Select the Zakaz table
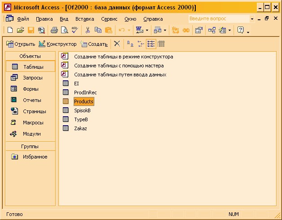 [x=80, y=128]
